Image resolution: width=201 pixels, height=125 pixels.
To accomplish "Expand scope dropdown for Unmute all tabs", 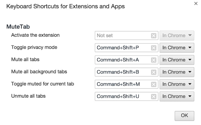I will pyautogui.click(x=177, y=97).
